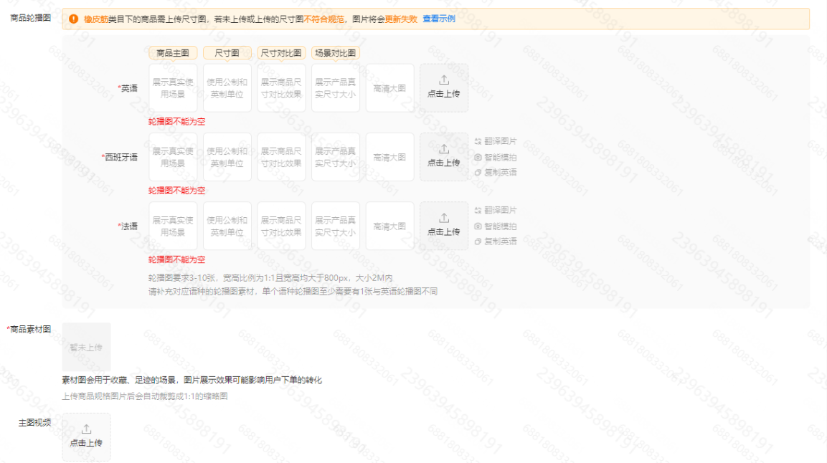Click the 法语 row label

click(x=128, y=226)
